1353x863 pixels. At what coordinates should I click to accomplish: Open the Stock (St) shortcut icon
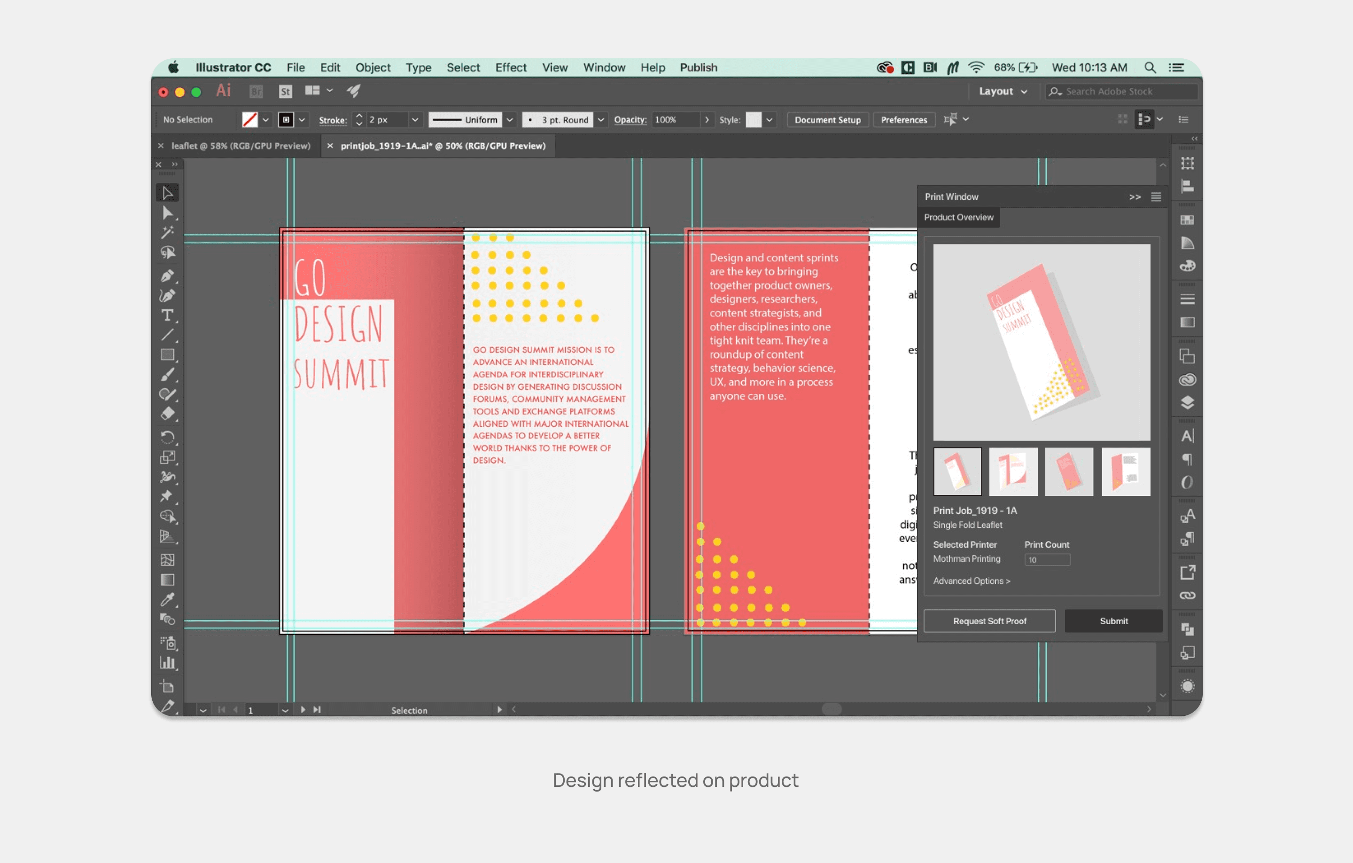point(286,91)
